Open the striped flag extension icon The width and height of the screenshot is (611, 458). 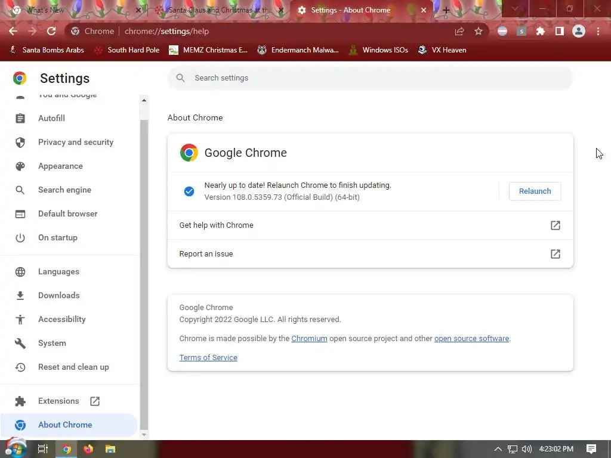[502, 31]
